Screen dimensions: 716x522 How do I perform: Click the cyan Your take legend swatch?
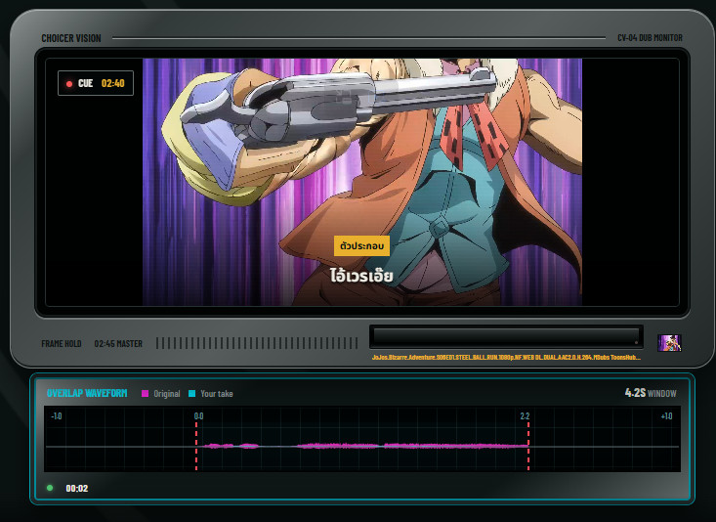pos(191,394)
